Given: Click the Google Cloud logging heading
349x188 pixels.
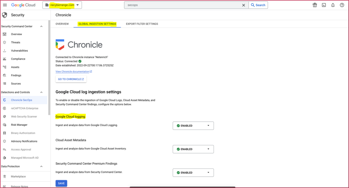Looking at the screenshot, I should pos(70,117).
